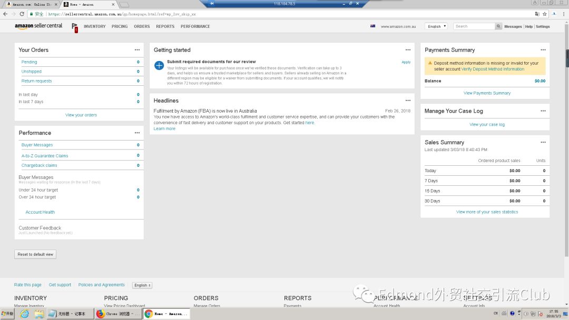Screen dimensions: 569x320
Task: Reload the page with refresh icon
Action: point(22,14)
